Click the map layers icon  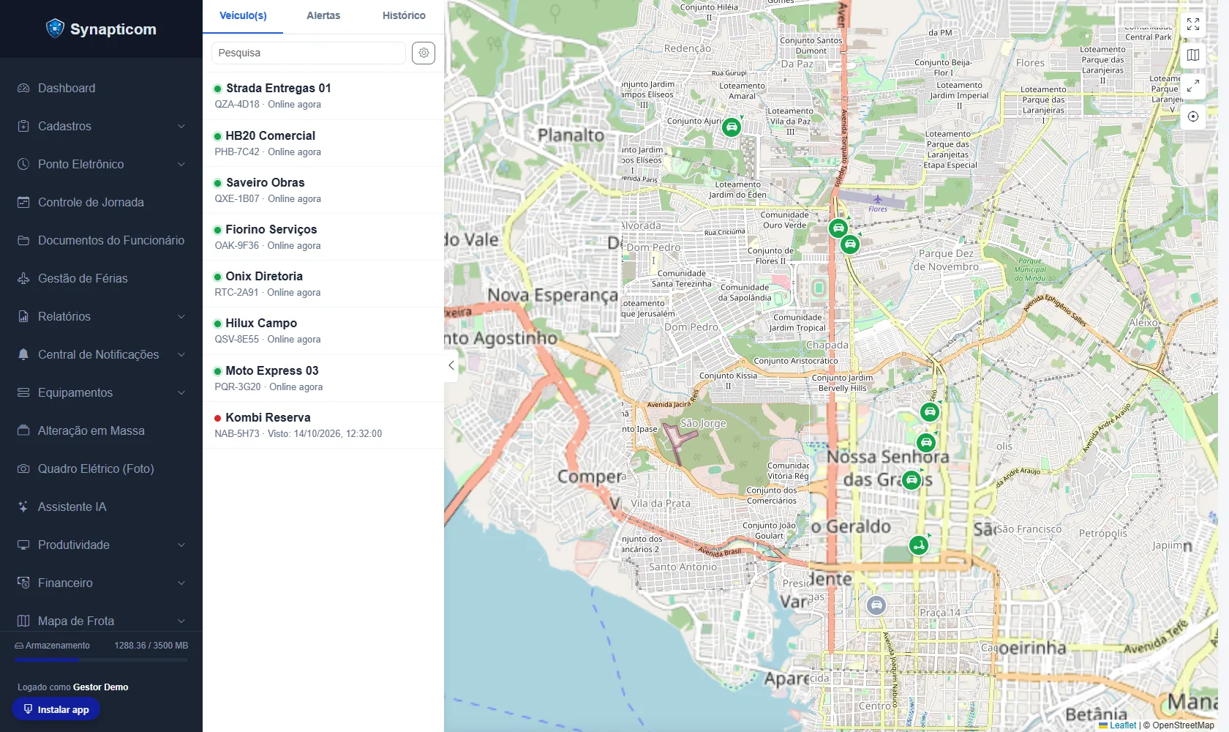pos(1193,55)
